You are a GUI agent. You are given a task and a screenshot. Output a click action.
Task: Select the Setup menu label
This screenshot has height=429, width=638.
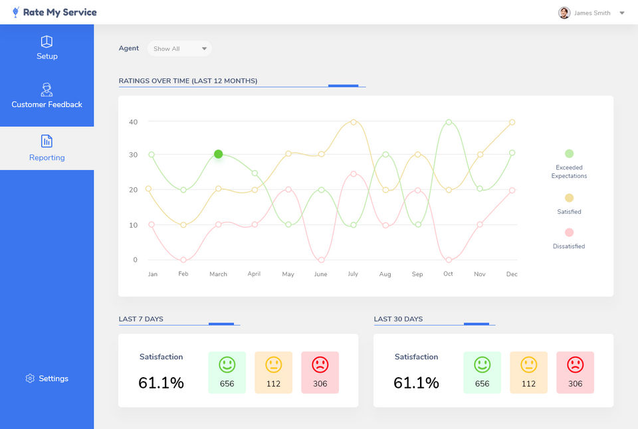(47, 56)
